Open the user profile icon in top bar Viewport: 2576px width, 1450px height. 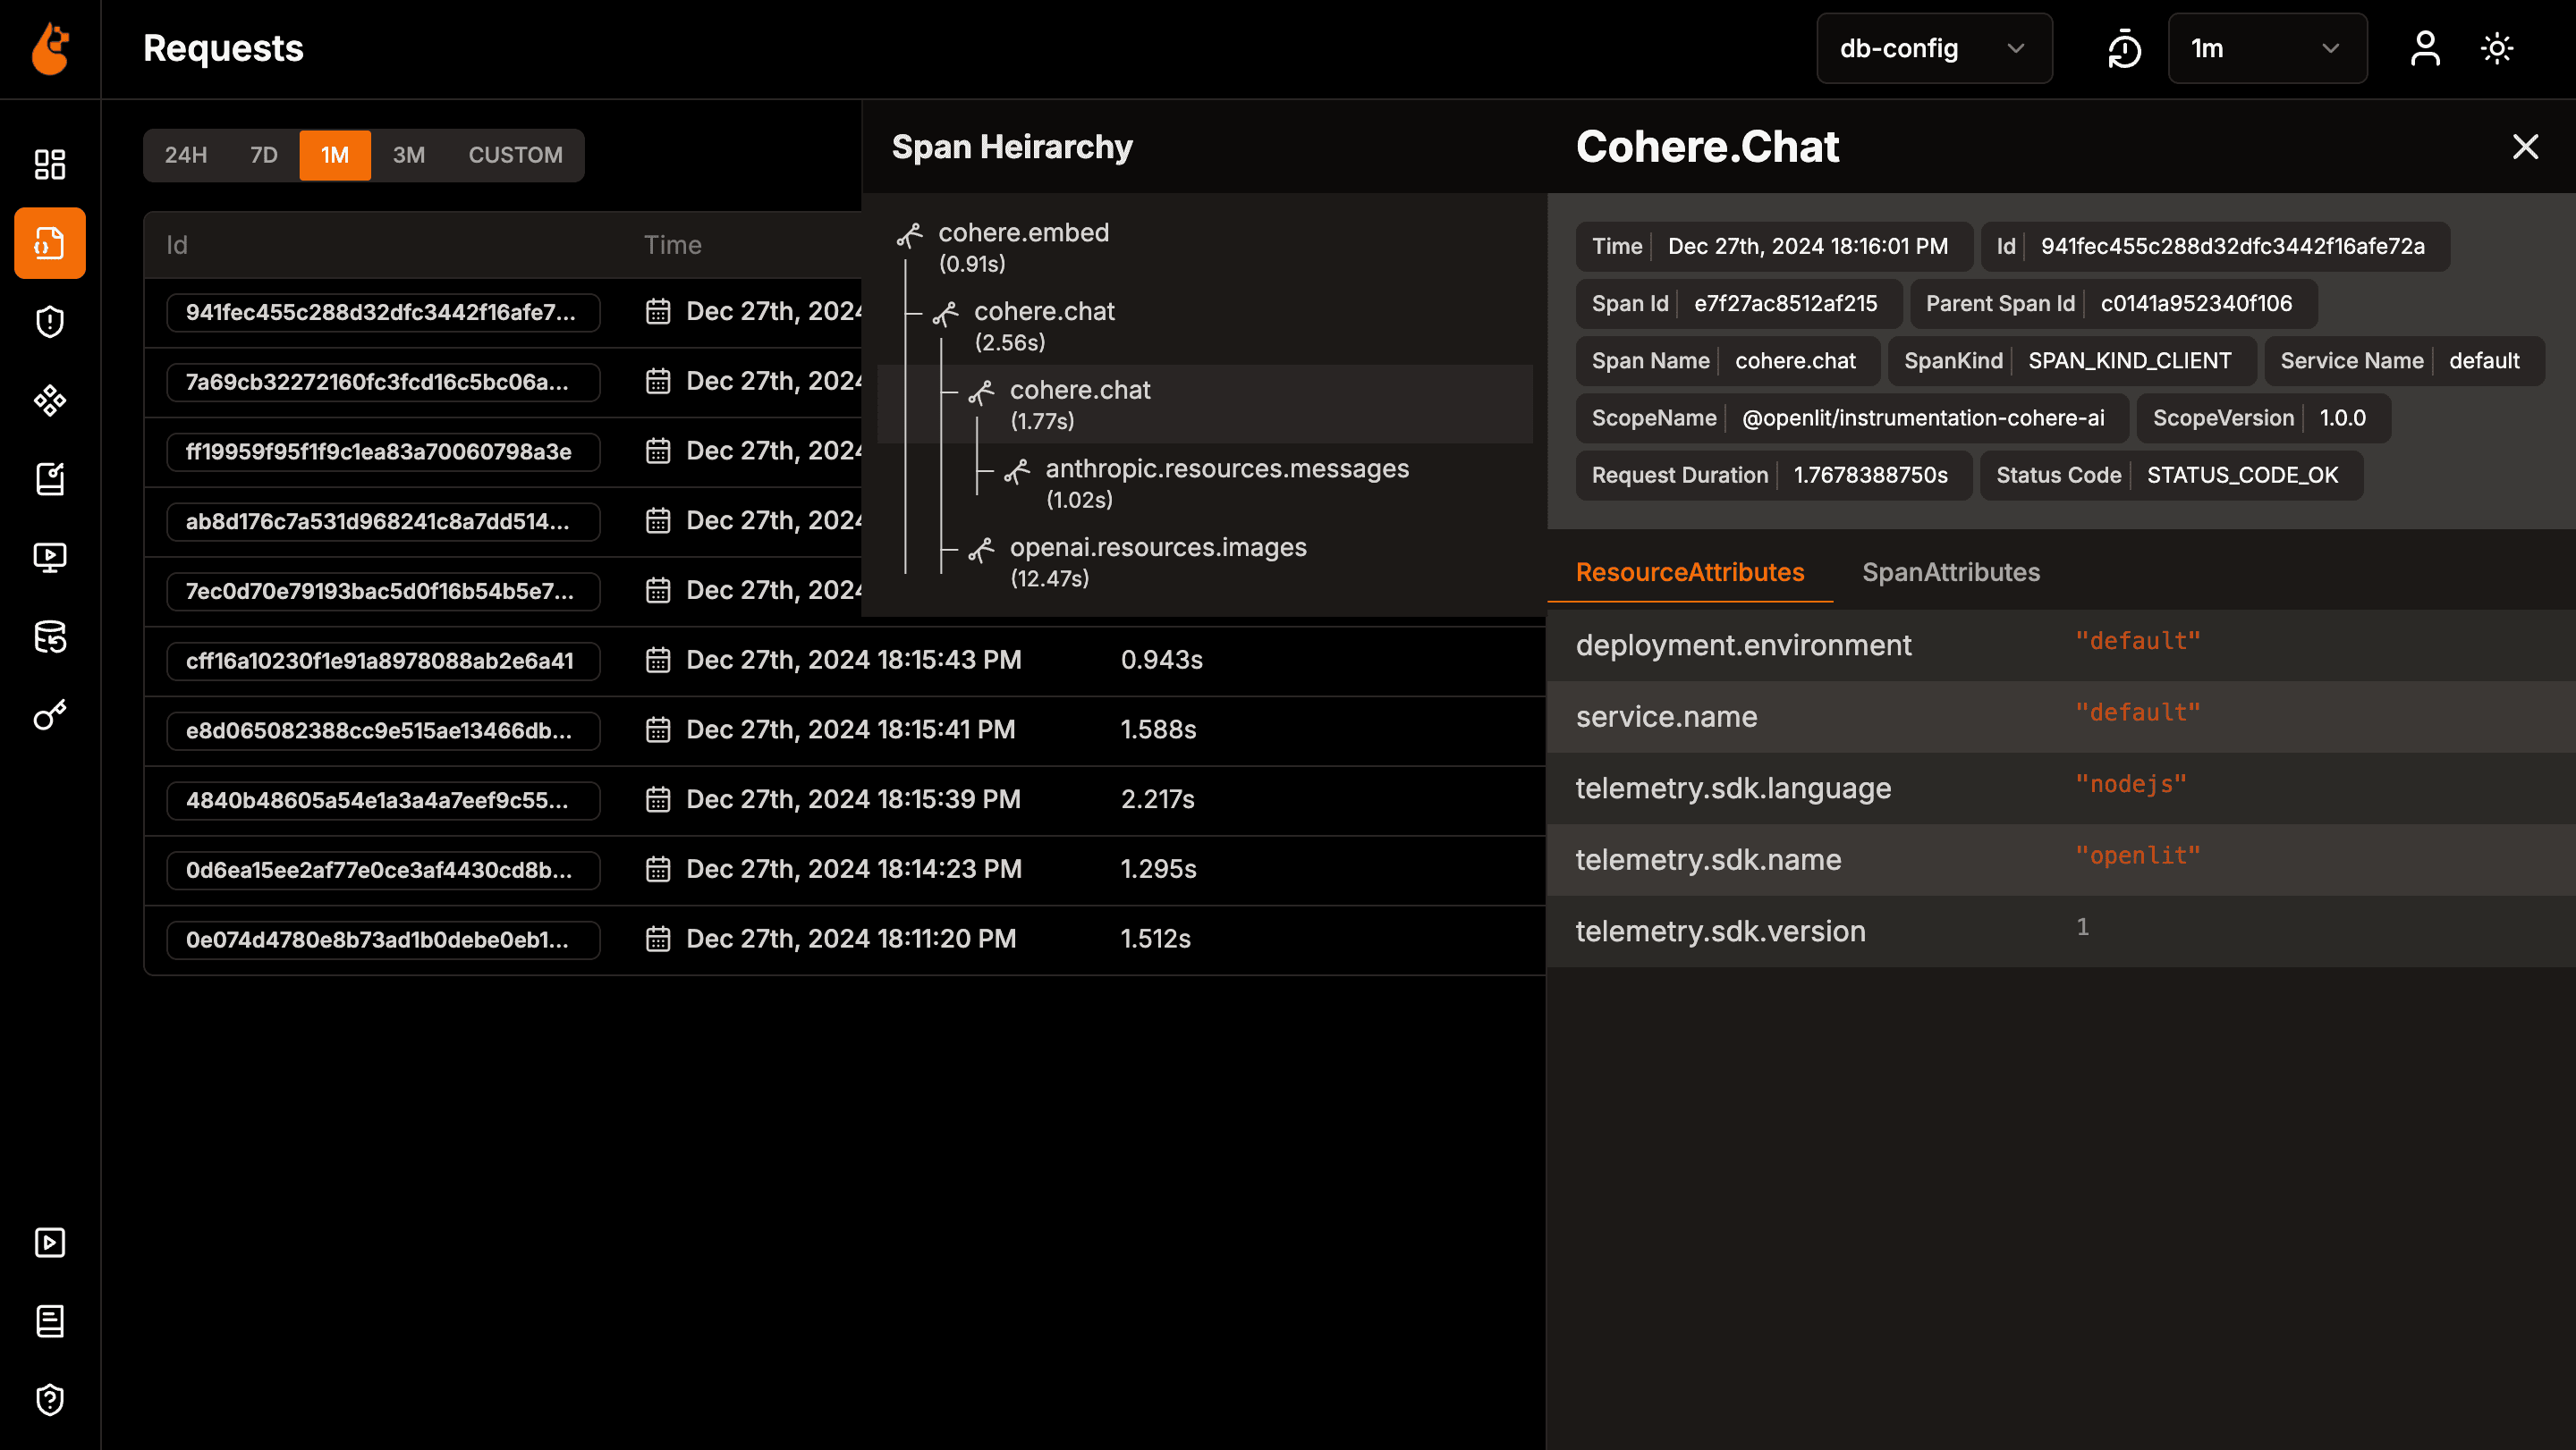pos(2424,48)
